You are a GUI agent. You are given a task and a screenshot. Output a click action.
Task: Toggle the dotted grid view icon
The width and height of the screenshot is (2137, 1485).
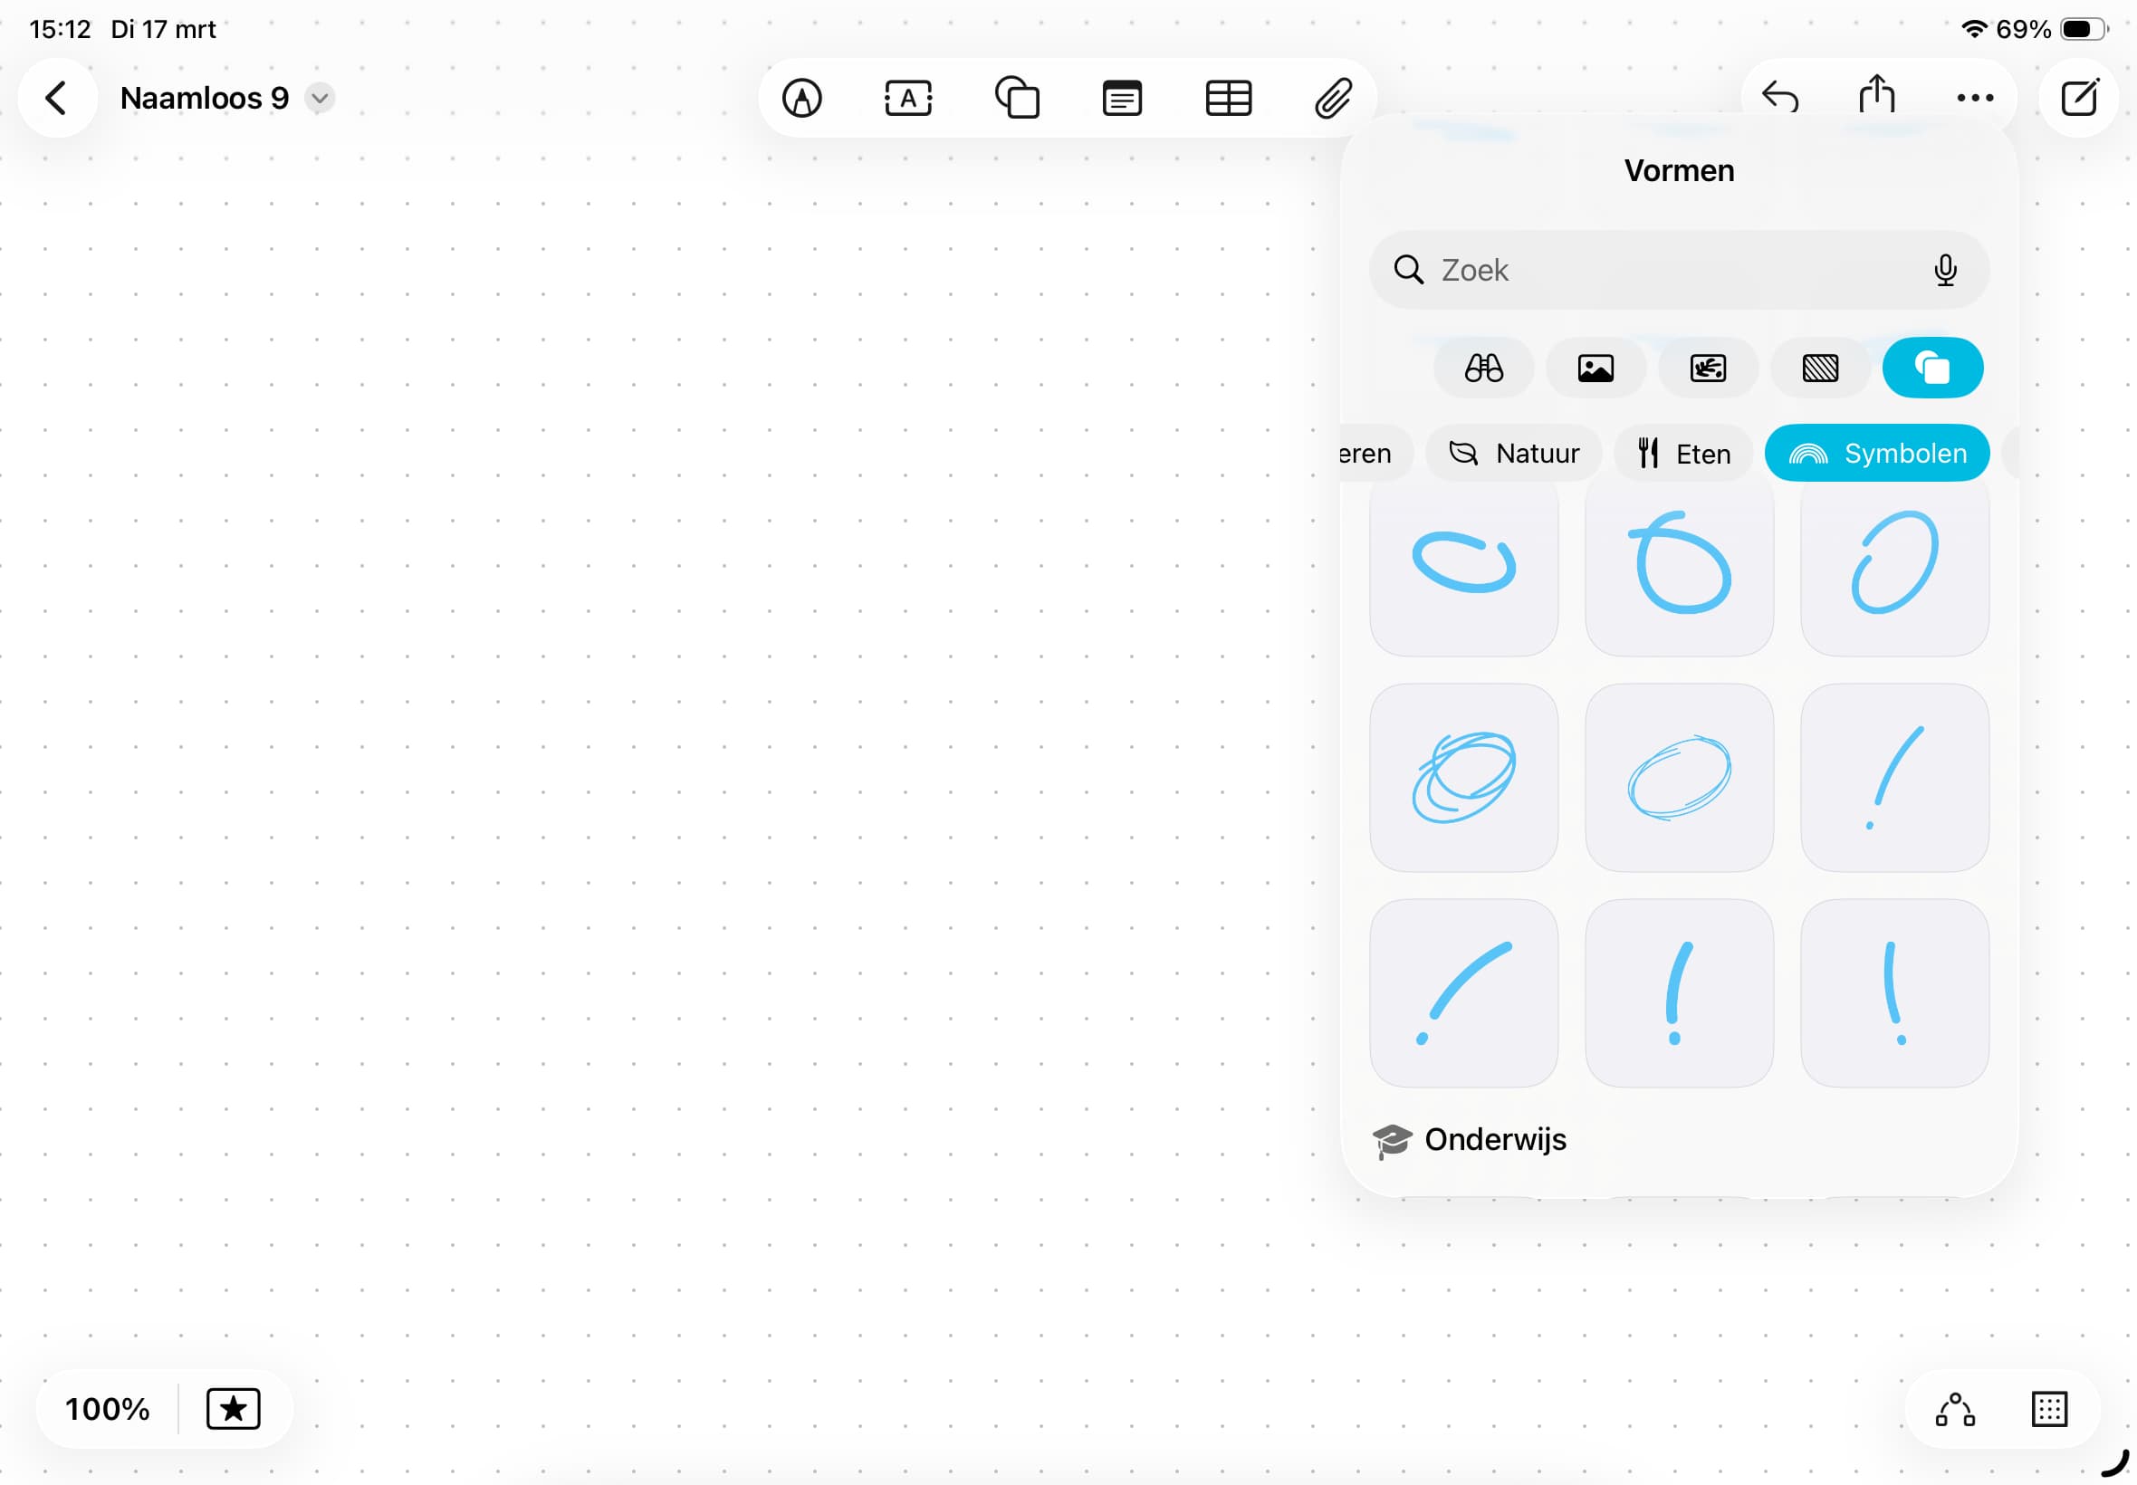pyautogui.click(x=2048, y=1409)
